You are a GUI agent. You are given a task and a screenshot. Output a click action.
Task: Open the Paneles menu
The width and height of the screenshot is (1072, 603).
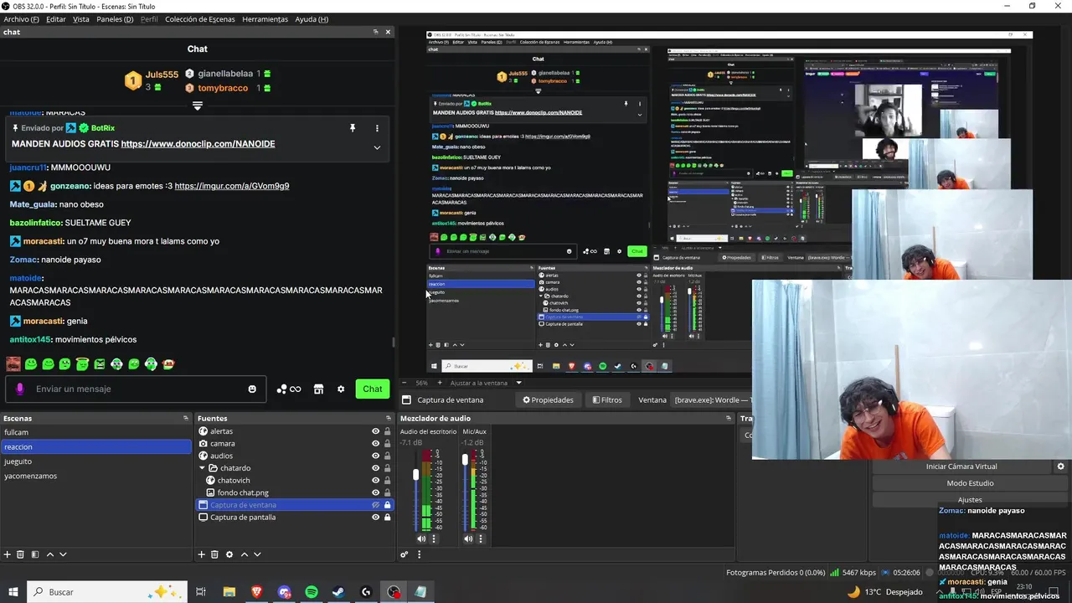tap(115, 19)
